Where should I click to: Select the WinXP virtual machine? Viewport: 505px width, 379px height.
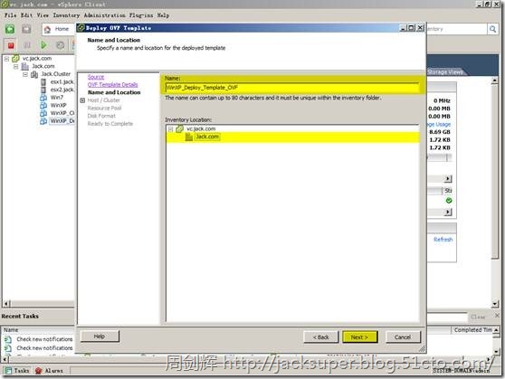[x=58, y=105]
